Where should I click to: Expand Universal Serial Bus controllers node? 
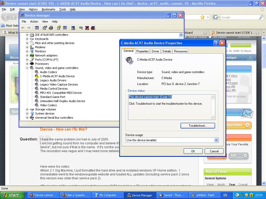coord(27,118)
